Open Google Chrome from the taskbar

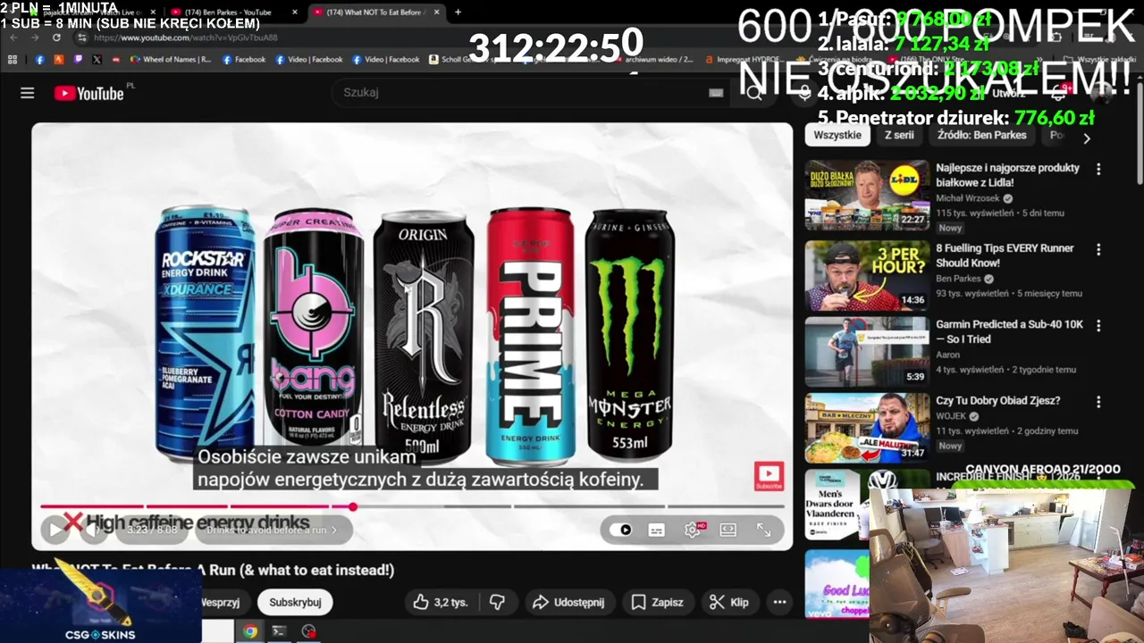249,631
